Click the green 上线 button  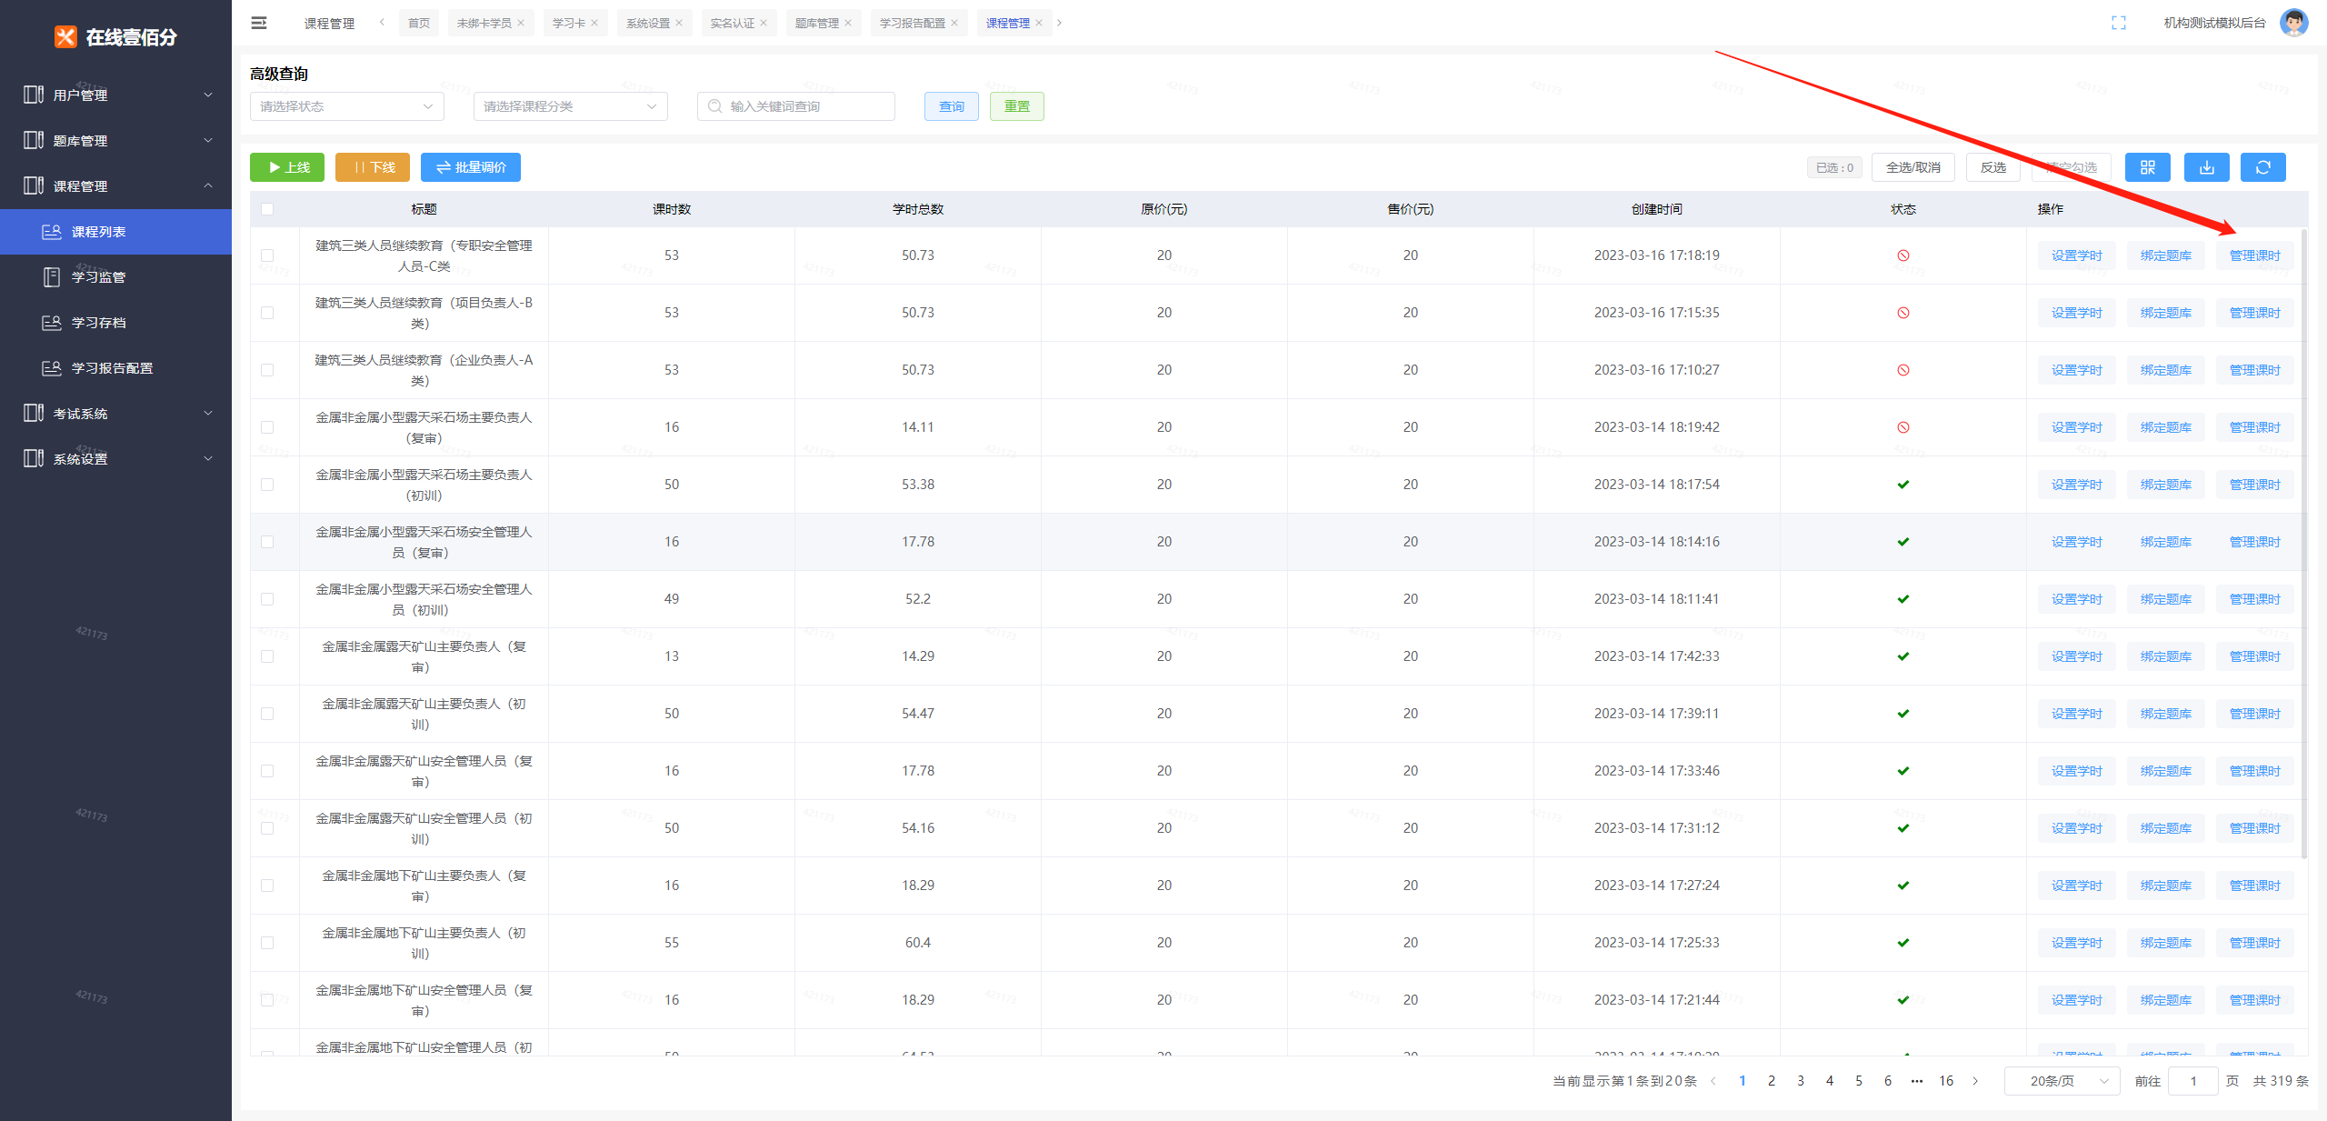click(287, 167)
